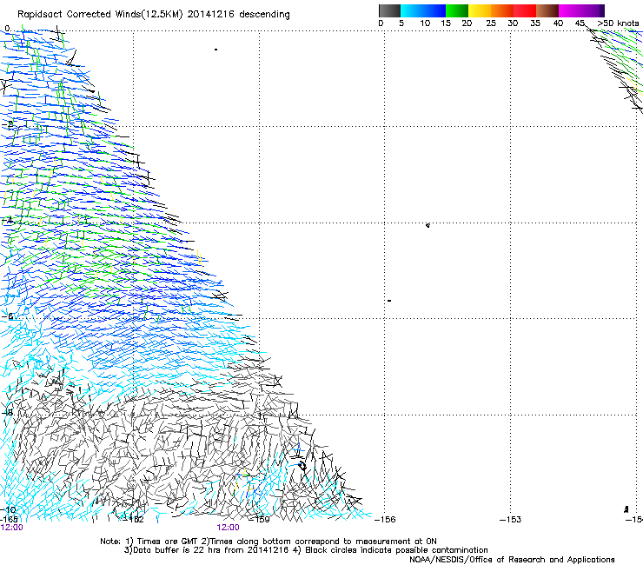Click the -159 longitude axis label
Image resolution: width=643 pixels, height=565 pixels.
coord(260,520)
